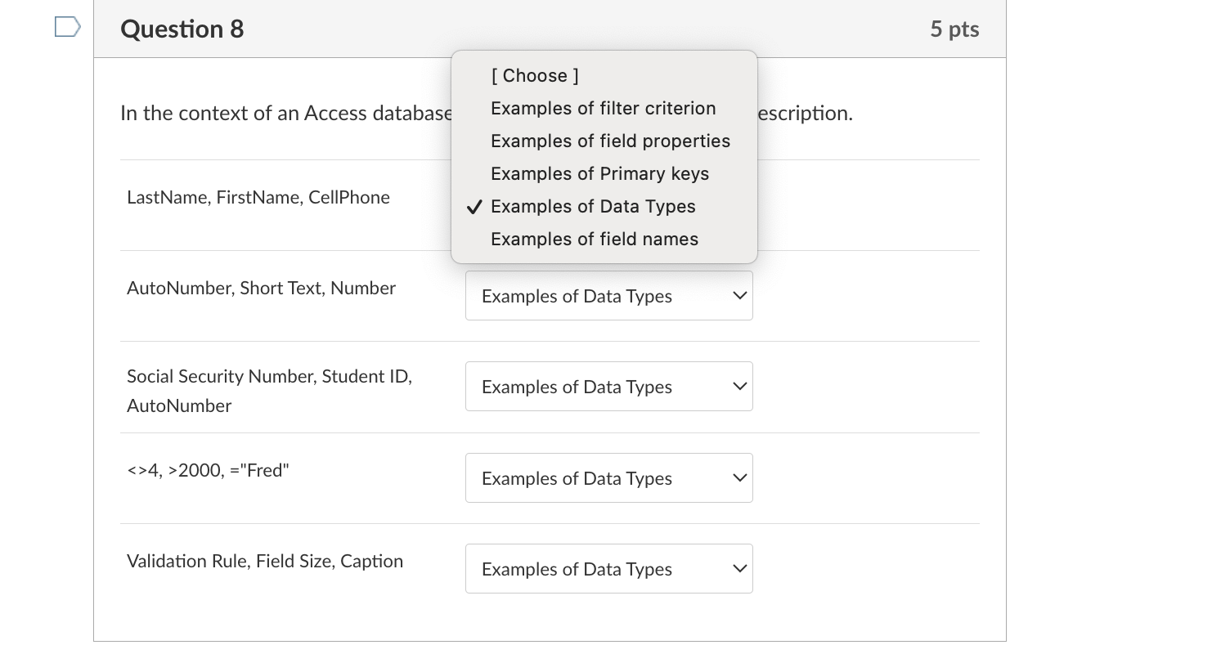Image resolution: width=1212 pixels, height=654 pixels.
Task: Click the checkmark beside Examples of Data Types
Action: click(x=474, y=207)
